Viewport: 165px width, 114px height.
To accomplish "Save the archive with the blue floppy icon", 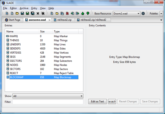I will pyautogui.click(x=22, y=13).
